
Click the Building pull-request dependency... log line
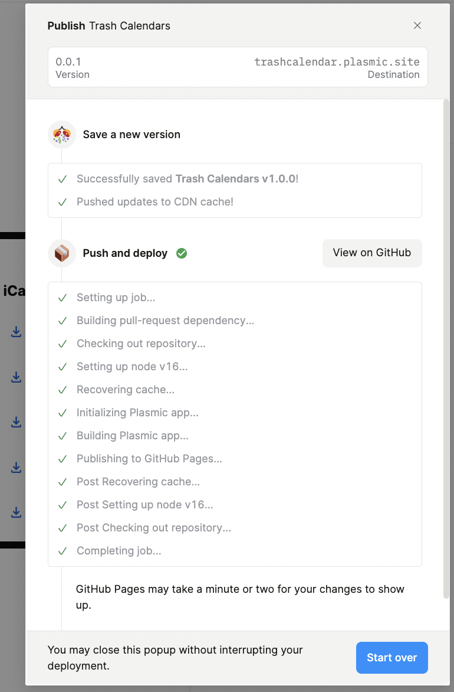[165, 321]
